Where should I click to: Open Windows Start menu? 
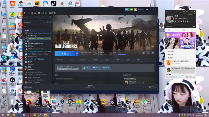[2, 115]
